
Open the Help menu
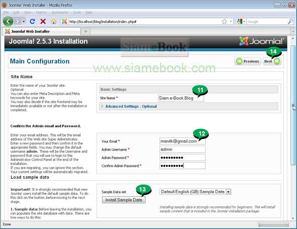pyautogui.click(x=89, y=13)
